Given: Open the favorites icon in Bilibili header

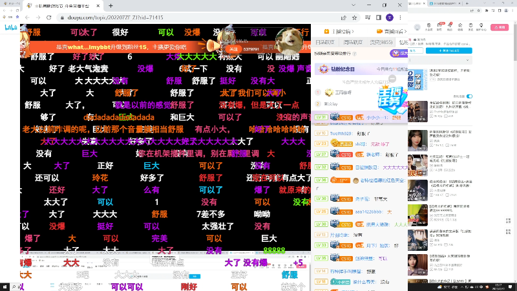Looking at the screenshot, I should click(460, 27).
